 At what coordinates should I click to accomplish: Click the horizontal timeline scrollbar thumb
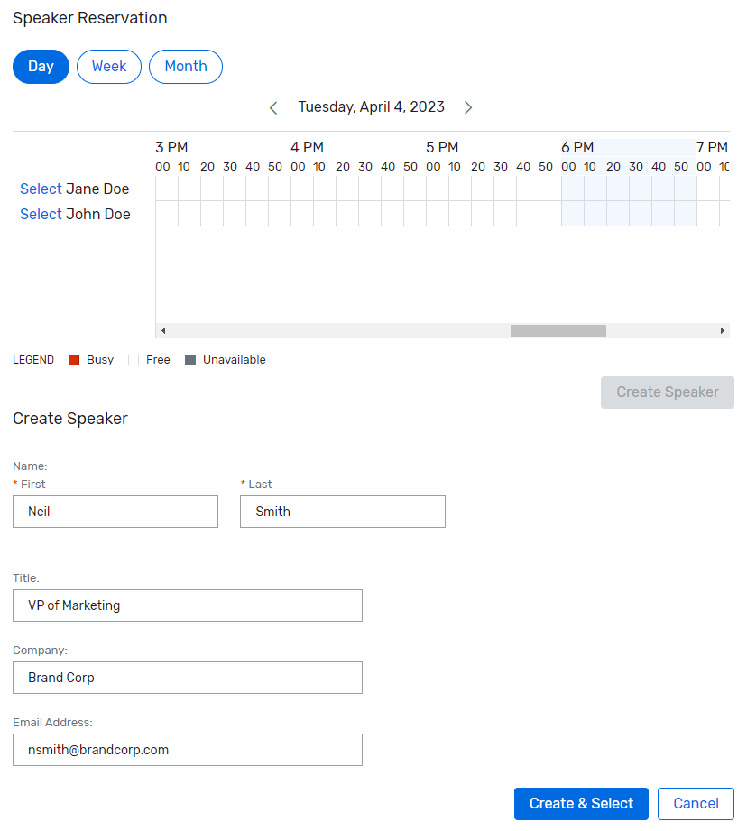tap(558, 331)
